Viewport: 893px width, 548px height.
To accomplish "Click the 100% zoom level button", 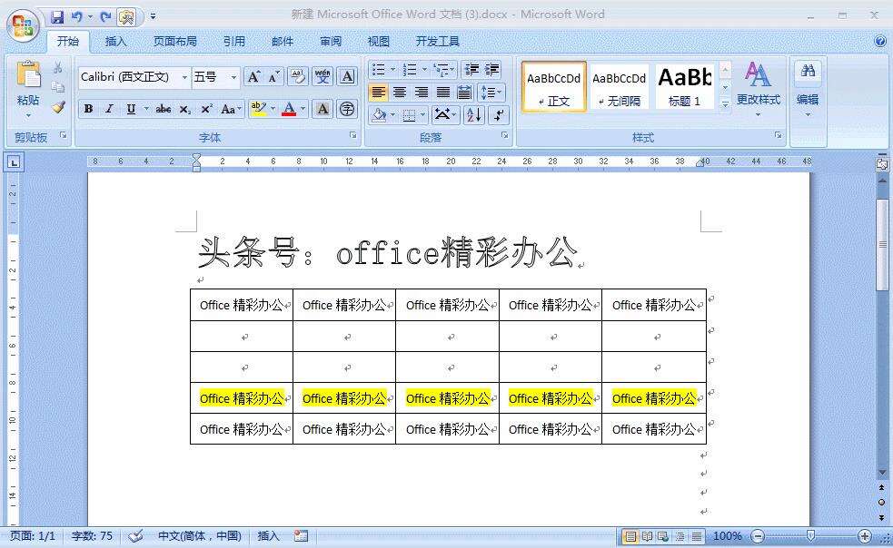I will [728, 536].
